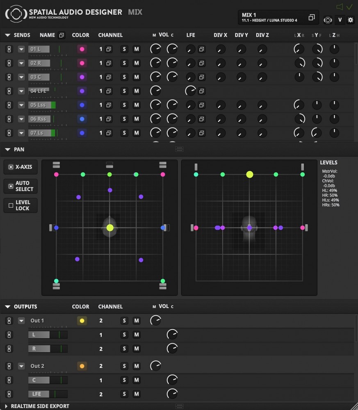Collapse the OUTPUTS section
The width and height of the screenshot is (358, 410).
7,307
